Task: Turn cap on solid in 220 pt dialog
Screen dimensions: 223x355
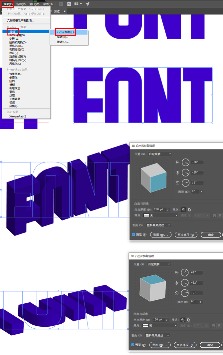Action: (184, 210)
